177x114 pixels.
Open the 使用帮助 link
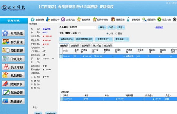tap(159, 27)
